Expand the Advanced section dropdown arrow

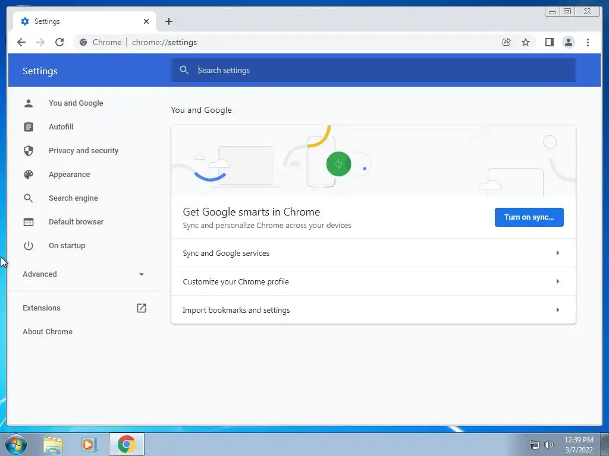click(142, 274)
